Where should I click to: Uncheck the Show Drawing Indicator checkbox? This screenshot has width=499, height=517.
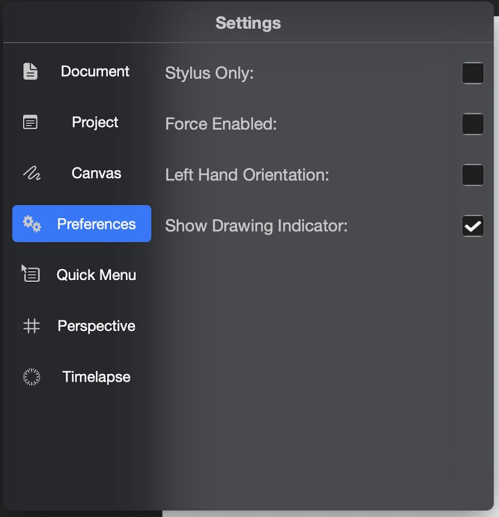click(x=473, y=227)
